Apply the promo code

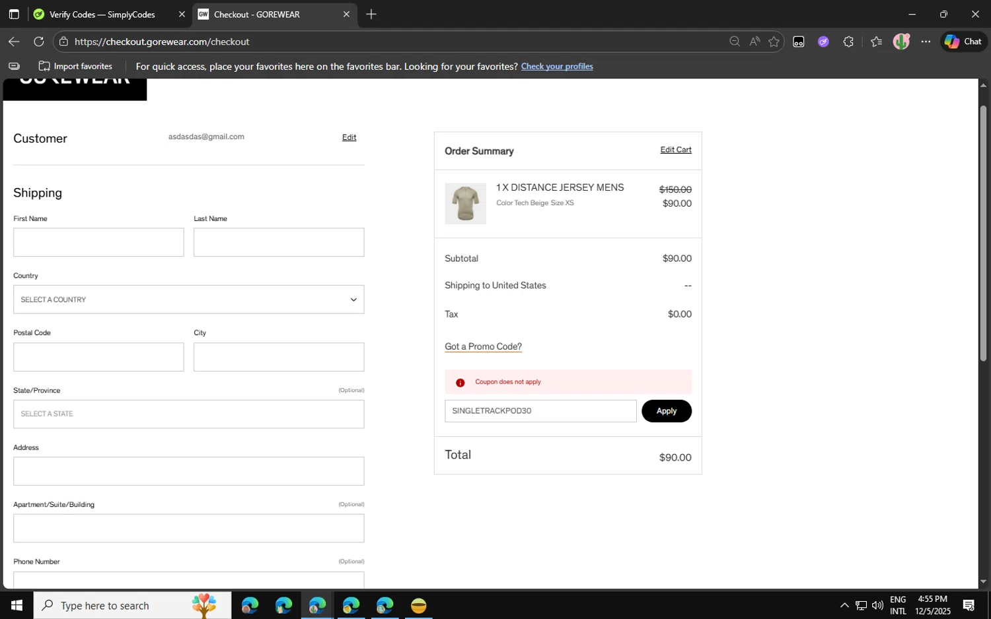[x=667, y=411]
